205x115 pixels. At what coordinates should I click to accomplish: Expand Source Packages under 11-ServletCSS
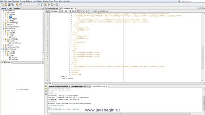pyautogui.click(x=4, y=23)
